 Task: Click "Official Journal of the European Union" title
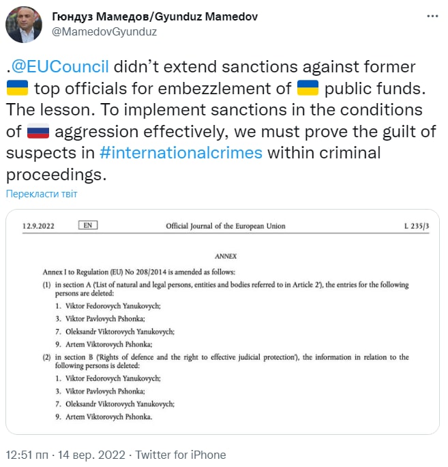click(226, 226)
